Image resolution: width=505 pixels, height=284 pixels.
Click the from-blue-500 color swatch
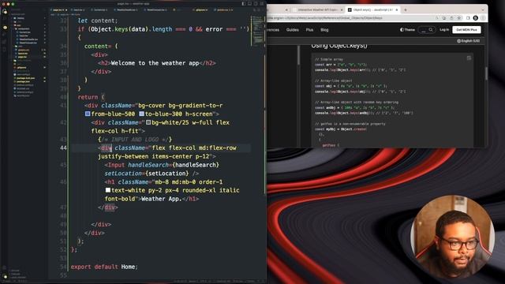point(88,114)
